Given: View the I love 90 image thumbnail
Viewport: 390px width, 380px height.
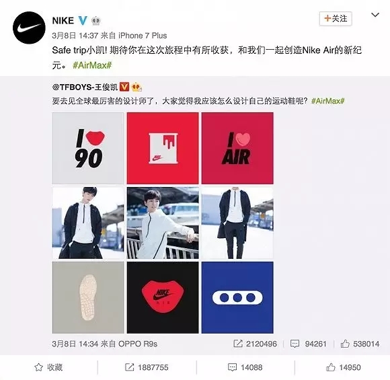Looking at the screenshot, I should 88,149.
